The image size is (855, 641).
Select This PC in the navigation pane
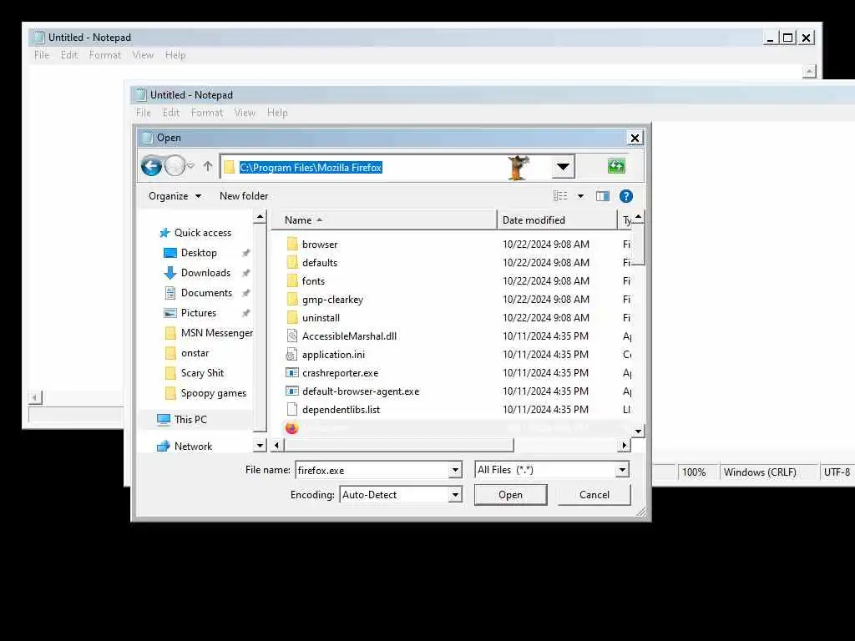point(181,420)
